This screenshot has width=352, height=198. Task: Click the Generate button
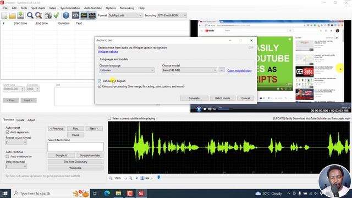click(194, 98)
